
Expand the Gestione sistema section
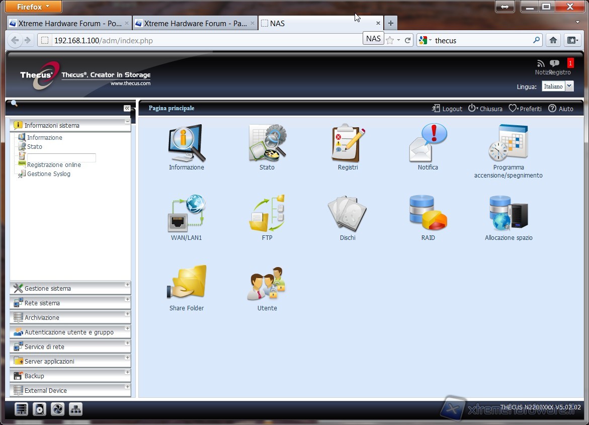(48, 289)
